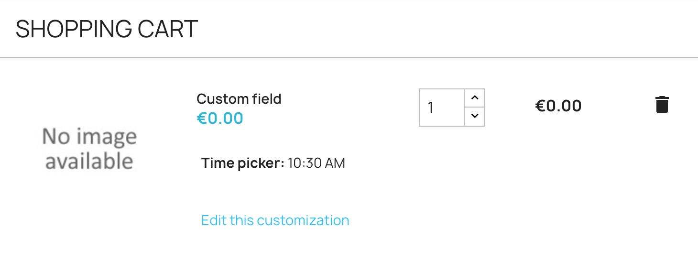Select the Time picker label
Image resolution: width=698 pixels, height=260 pixels.
tap(242, 163)
